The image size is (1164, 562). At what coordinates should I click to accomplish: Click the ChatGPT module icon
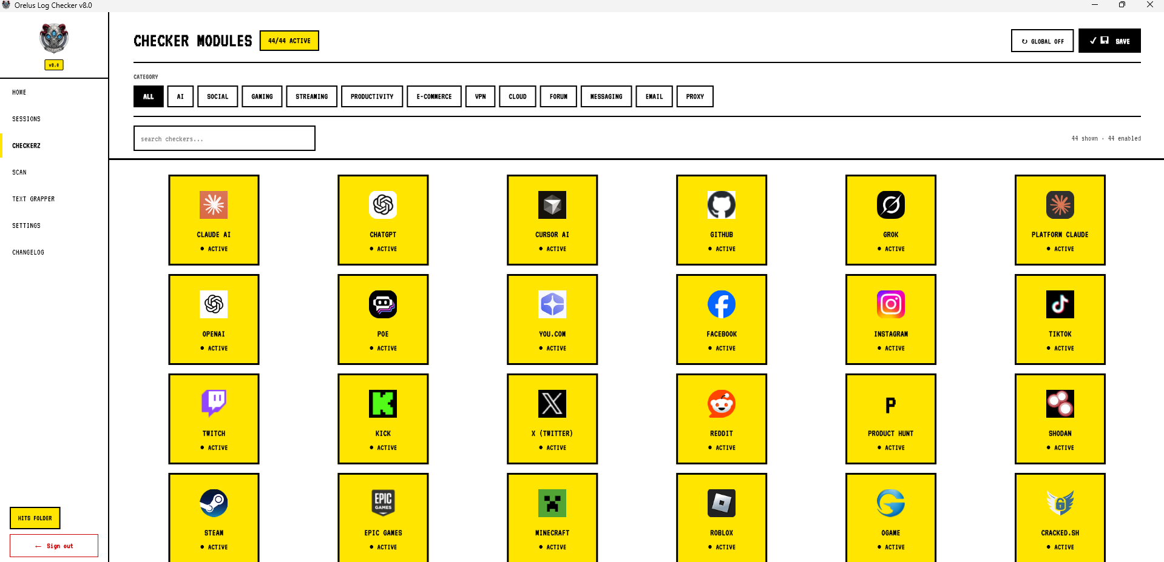383,205
